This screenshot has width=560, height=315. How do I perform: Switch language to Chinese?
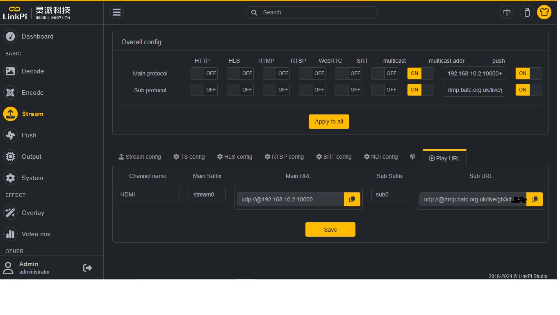507,12
